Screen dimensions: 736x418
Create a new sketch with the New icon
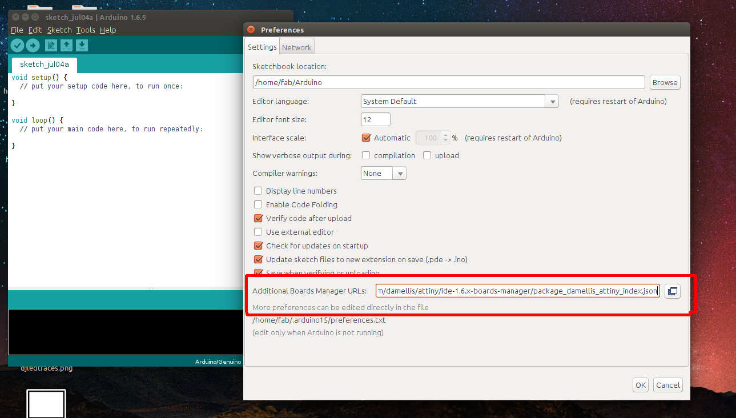[51, 45]
